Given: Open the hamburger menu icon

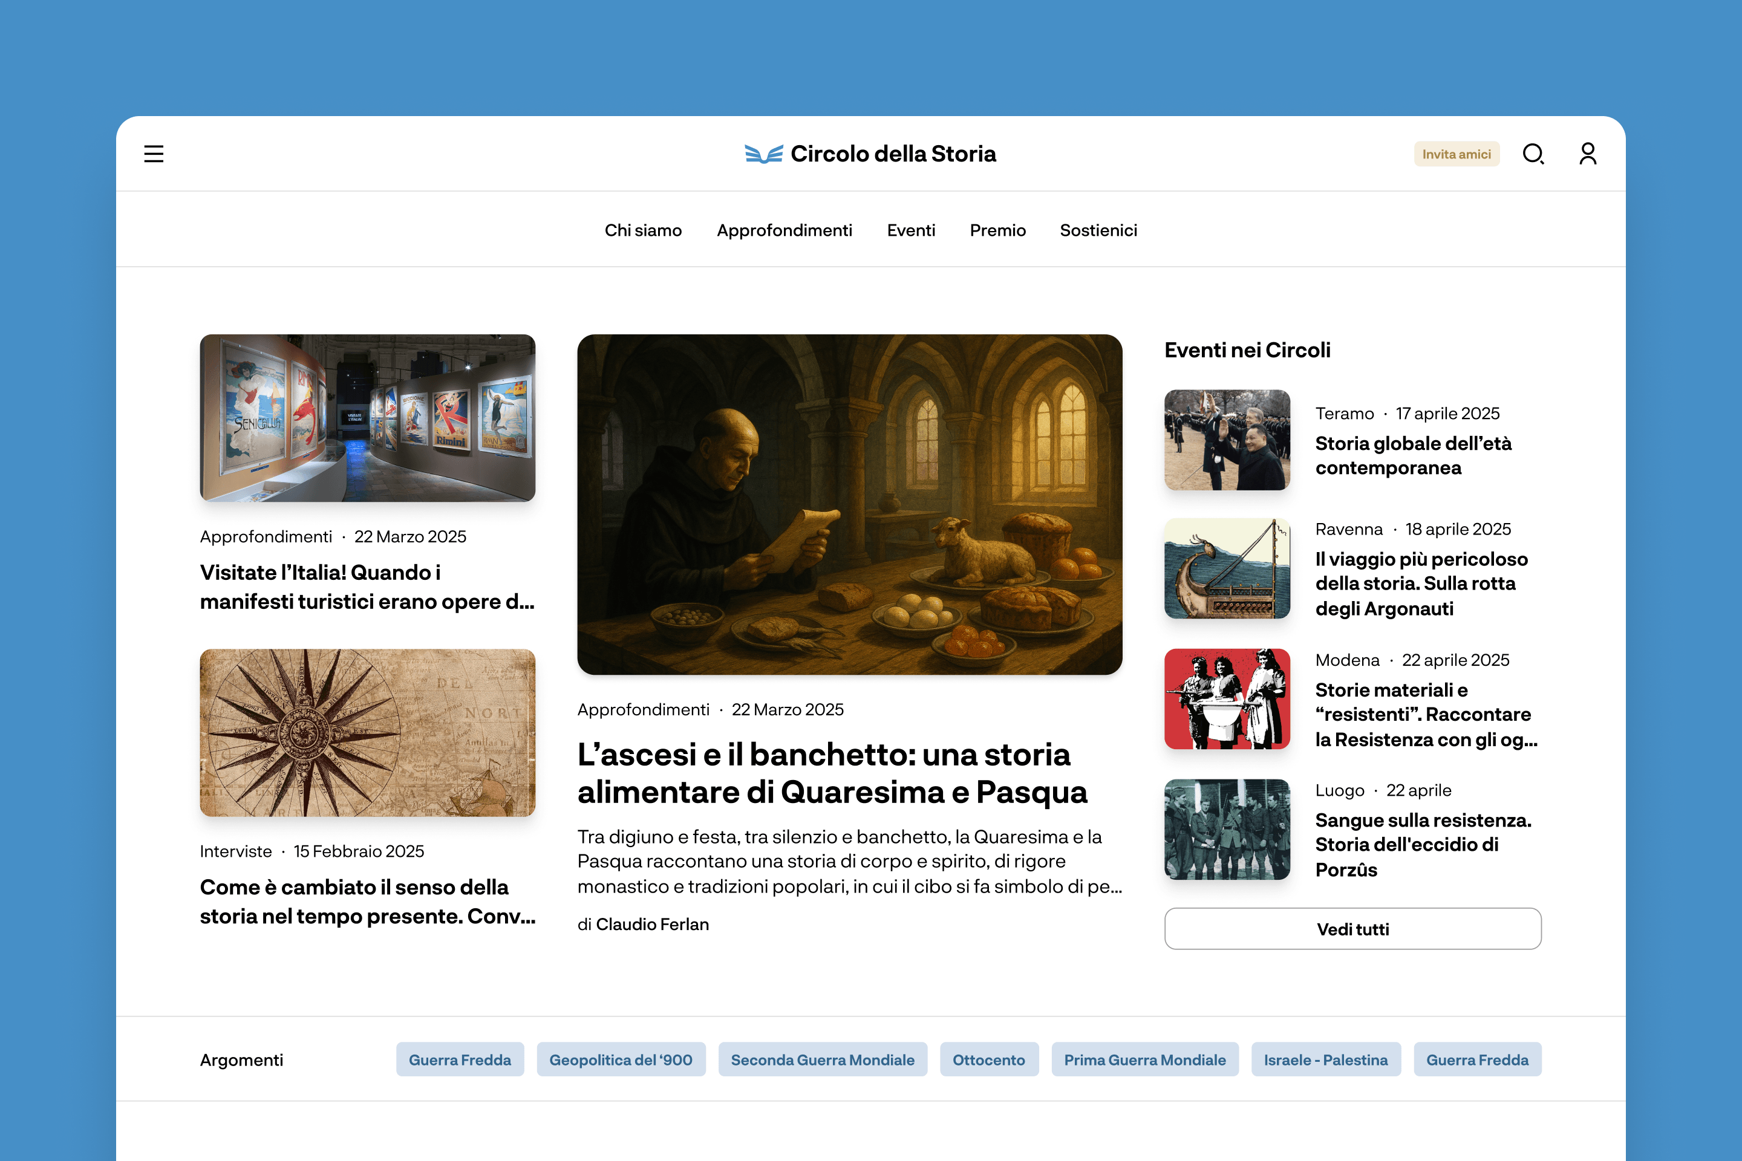Looking at the screenshot, I should pos(153,154).
